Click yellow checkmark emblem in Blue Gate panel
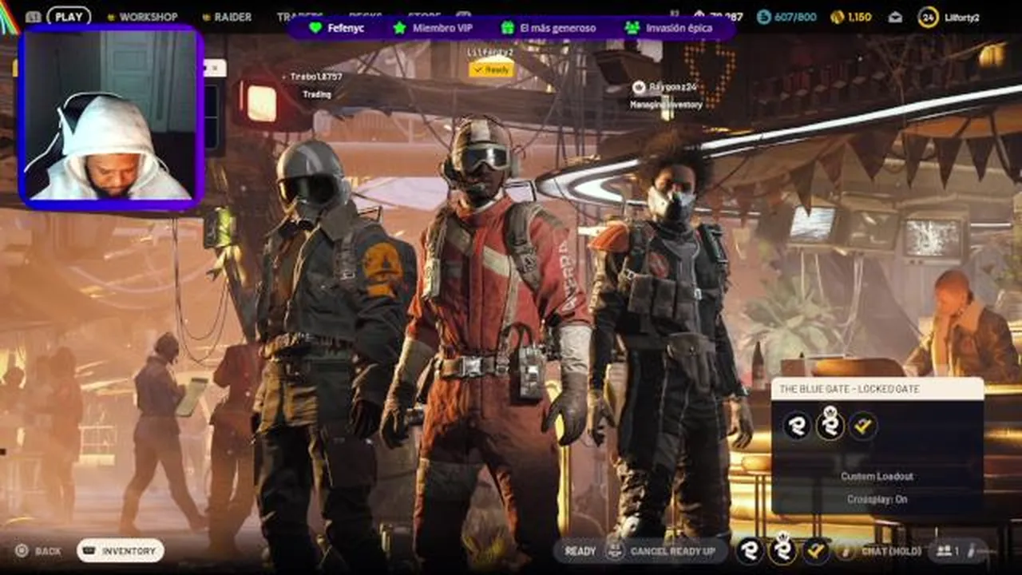Viewport: 1022px width, 575px height. [x=862, y=426]
